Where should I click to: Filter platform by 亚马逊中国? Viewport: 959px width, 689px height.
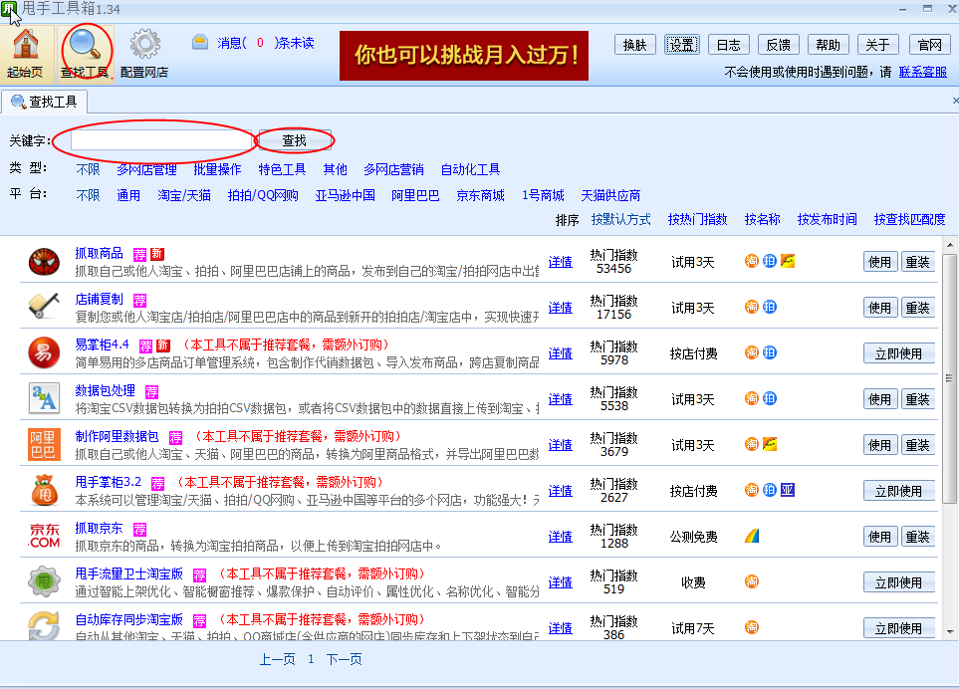[x=345, y=195]
